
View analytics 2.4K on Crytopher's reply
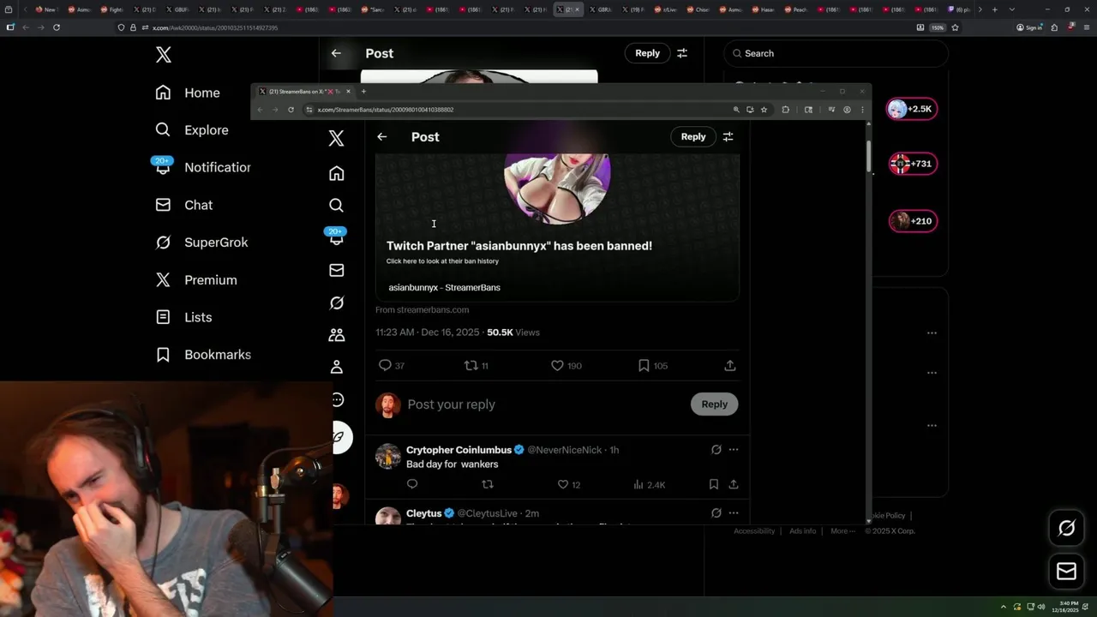pos(649,484)
